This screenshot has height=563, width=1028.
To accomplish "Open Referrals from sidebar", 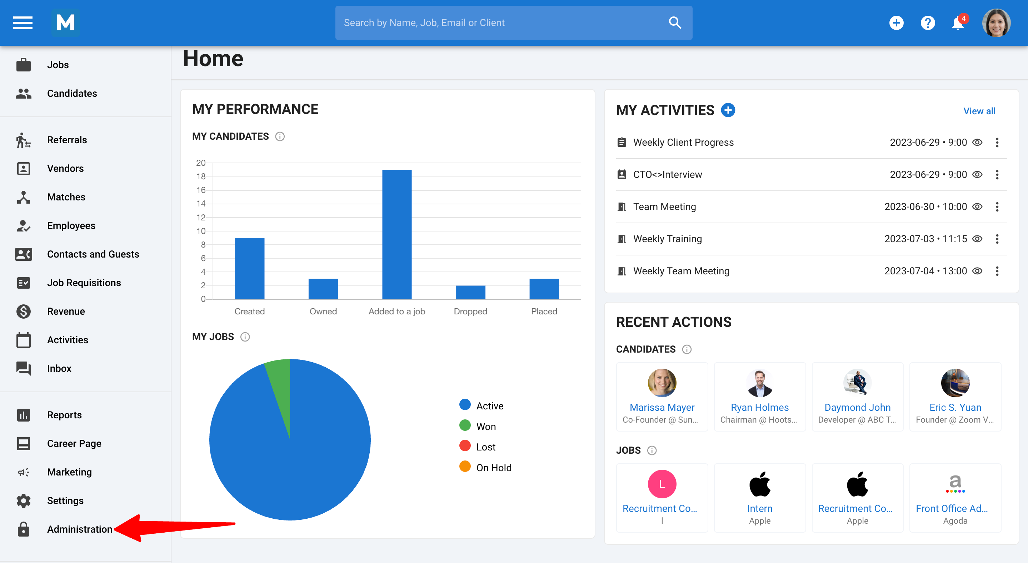I will [x=85, y=140].
